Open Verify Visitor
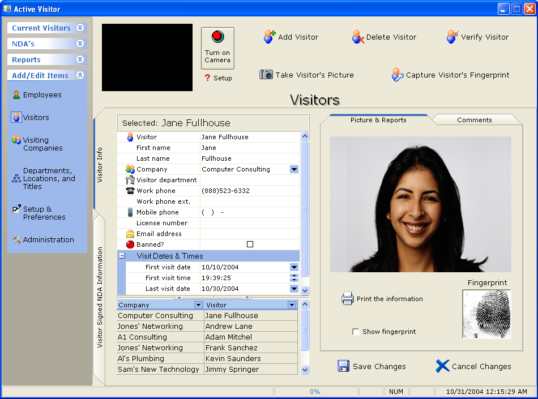Viewport: 538px width, 399px height. [452, 36]
